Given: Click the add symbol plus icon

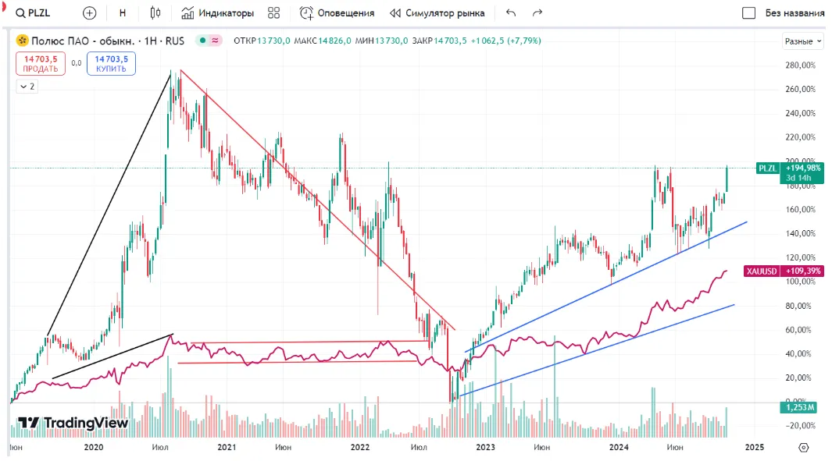Looking at the screenshot, I should pyautogui.click(x=90, y=12).
